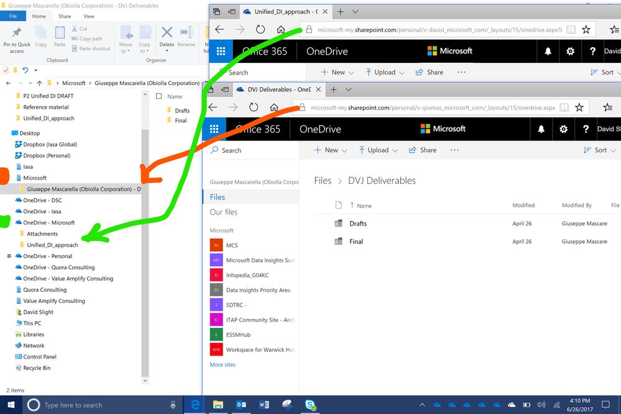
Task: Click Files breadcrumb link above DVJ Deliverables
Action: pyautogui.click(x=323, y=181)
